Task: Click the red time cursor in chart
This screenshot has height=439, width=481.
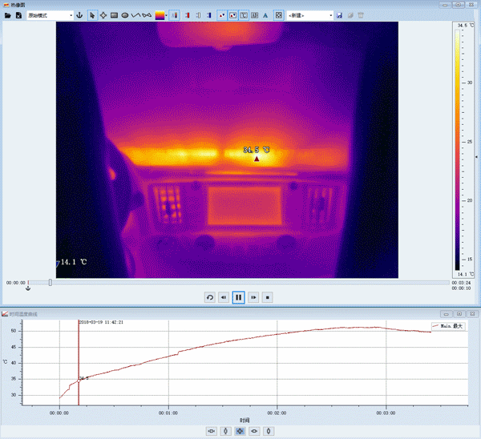Action: pyautogui.click(x=79, y=363)
